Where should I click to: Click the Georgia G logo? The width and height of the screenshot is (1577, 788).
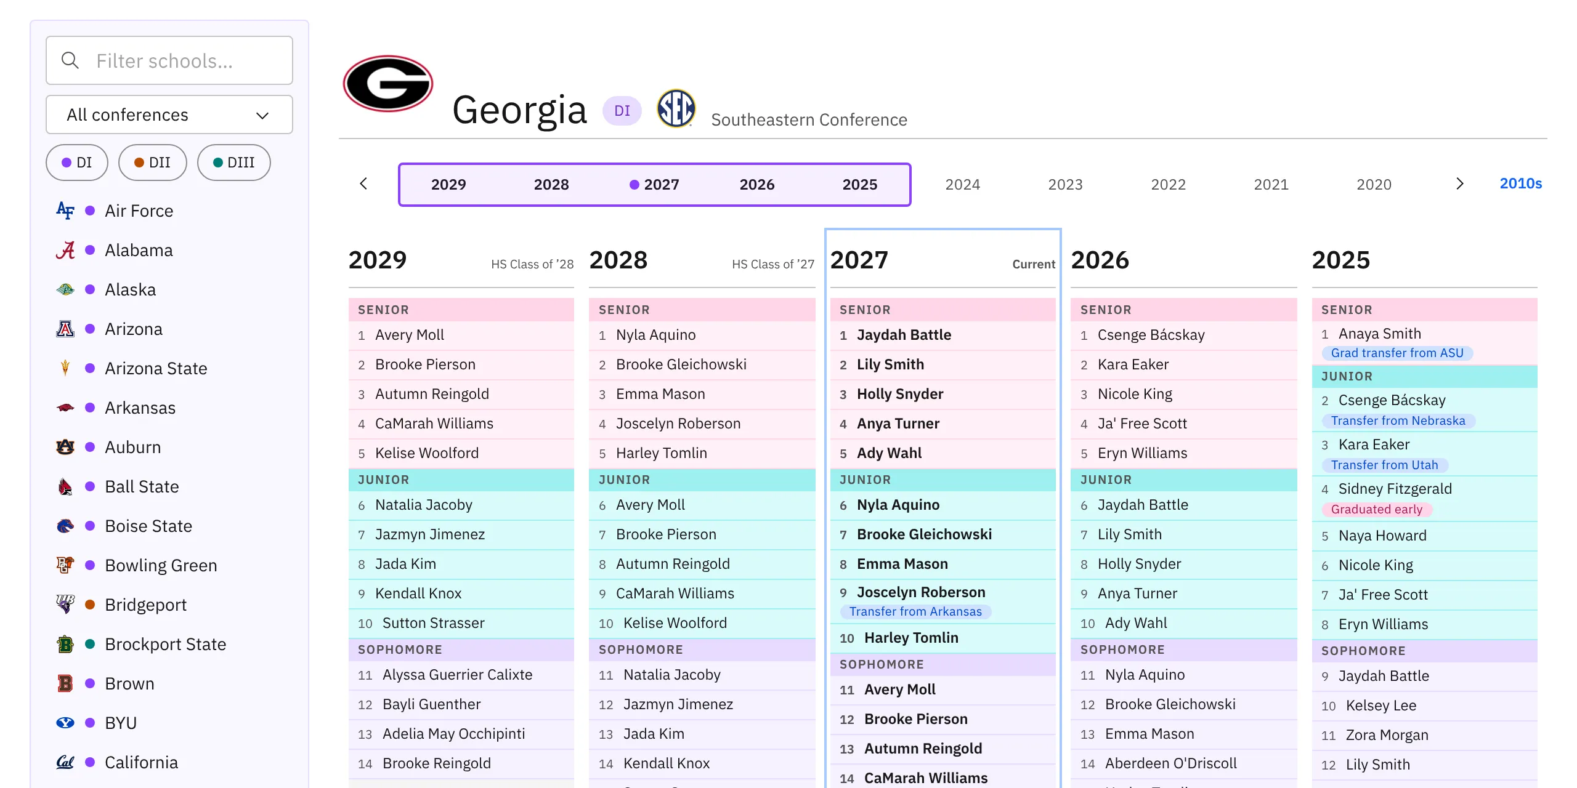click(x=388, y=84)
